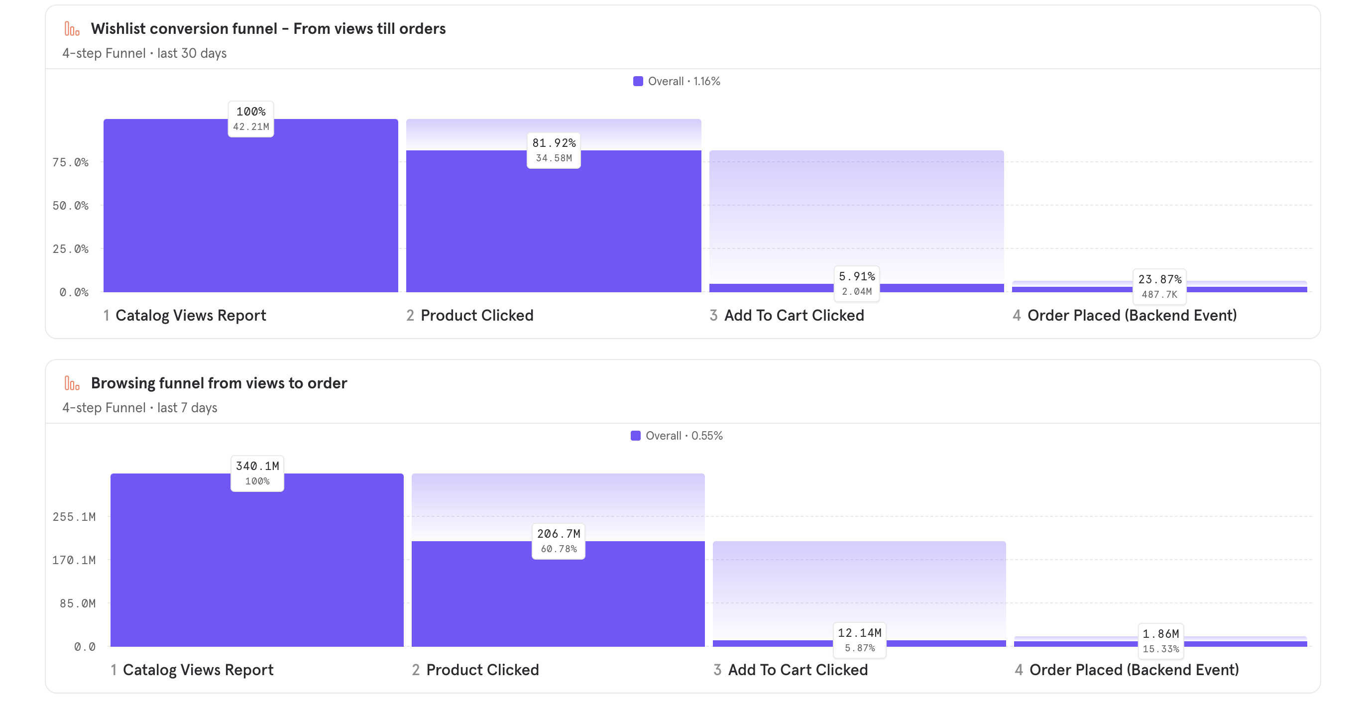Select the 81.92% 34.58M data label
1370x707 pixels.
click(x=554, y=150)
